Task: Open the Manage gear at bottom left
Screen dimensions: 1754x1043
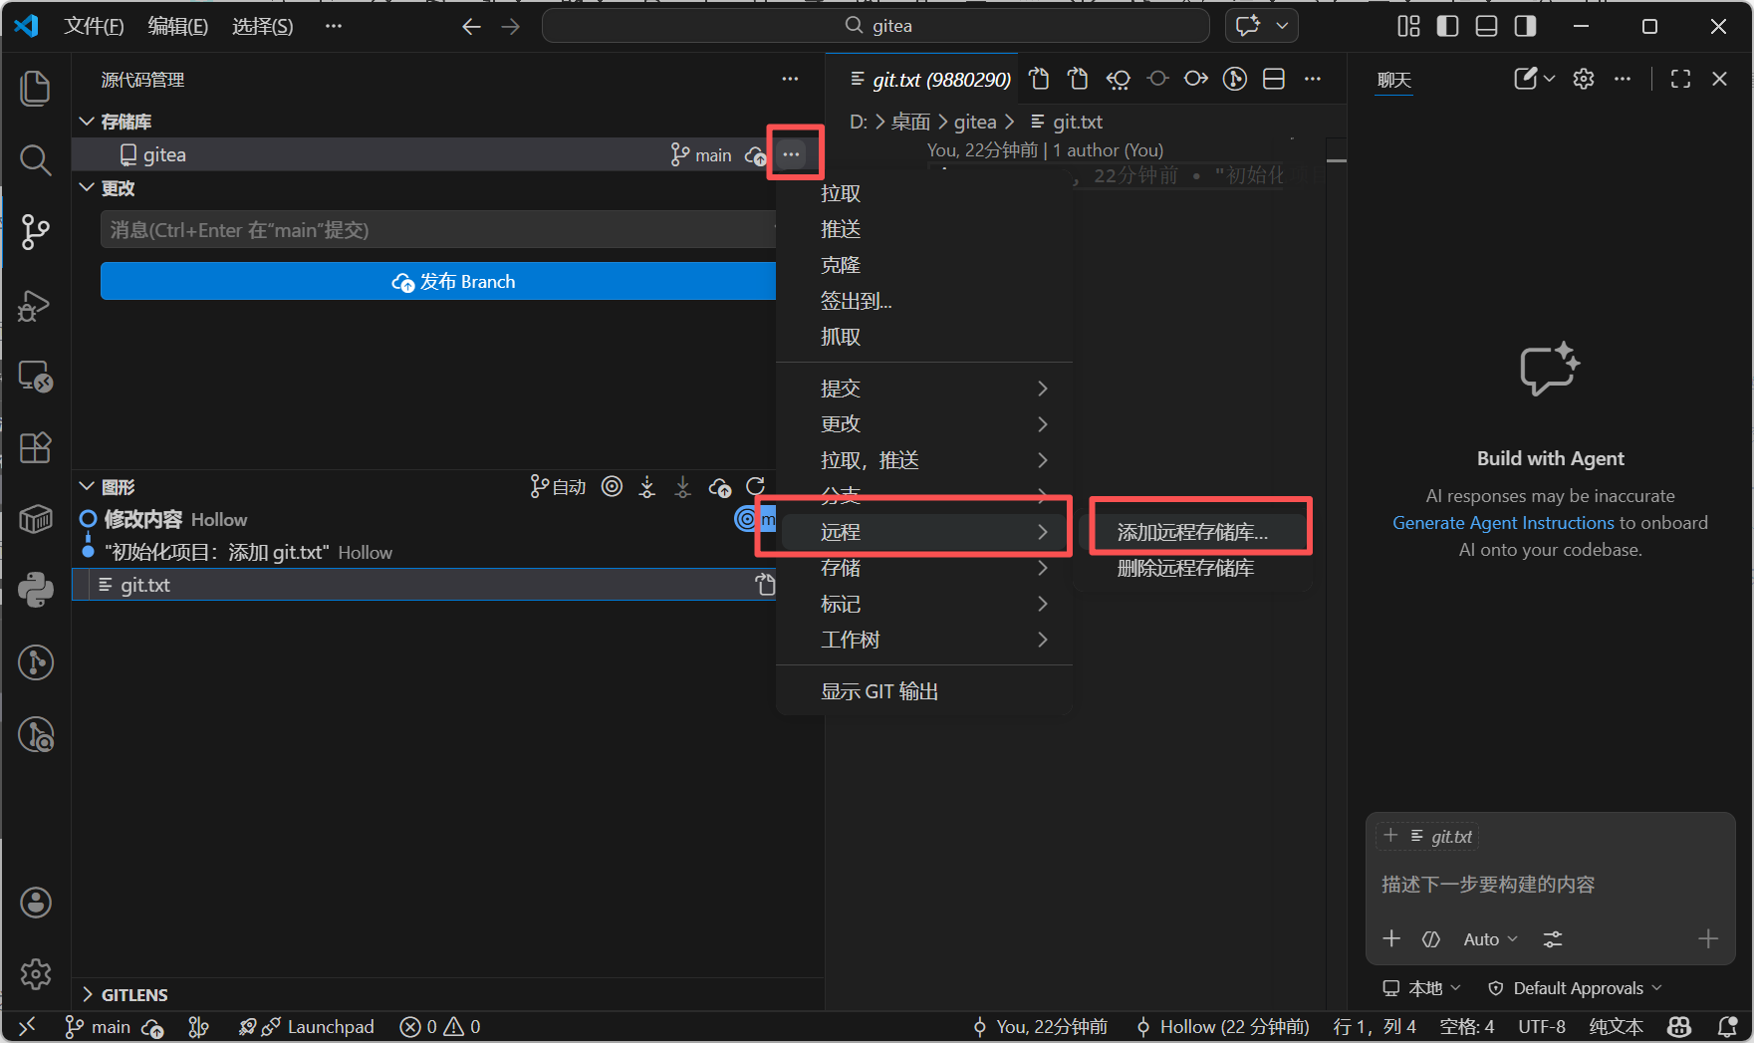Action: [x=36, y=973]
